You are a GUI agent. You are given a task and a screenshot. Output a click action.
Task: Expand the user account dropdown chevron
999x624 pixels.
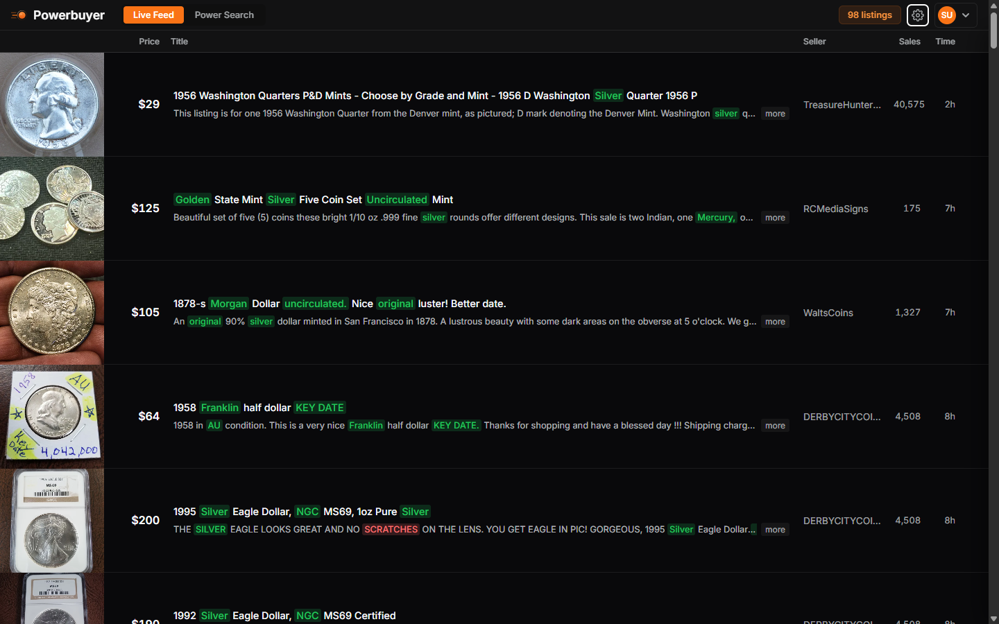(966, 15)
